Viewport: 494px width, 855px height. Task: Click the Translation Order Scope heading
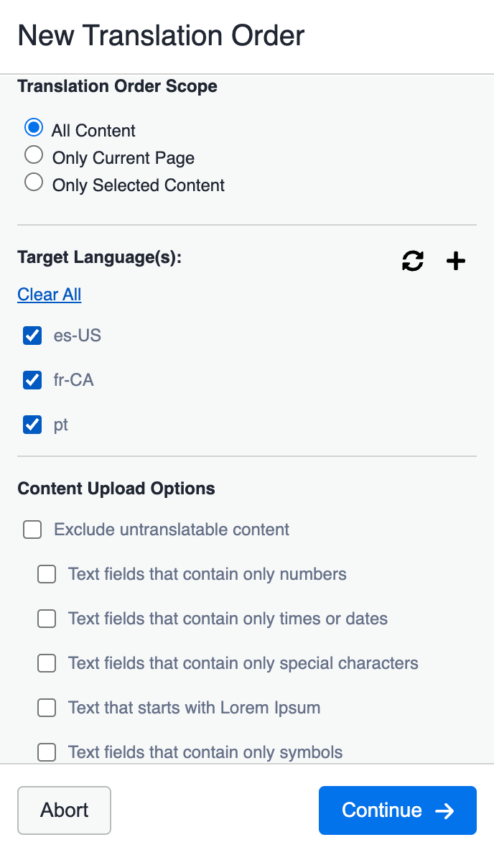(x=117, y=86)
